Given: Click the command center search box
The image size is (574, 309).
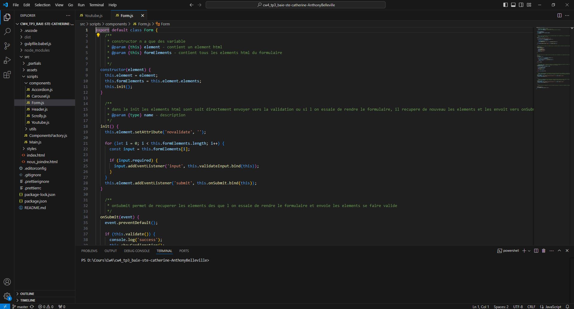Looking at the screenshot, I should [296, 5].
